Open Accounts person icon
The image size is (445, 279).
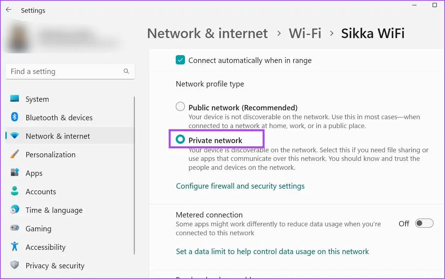15,191
